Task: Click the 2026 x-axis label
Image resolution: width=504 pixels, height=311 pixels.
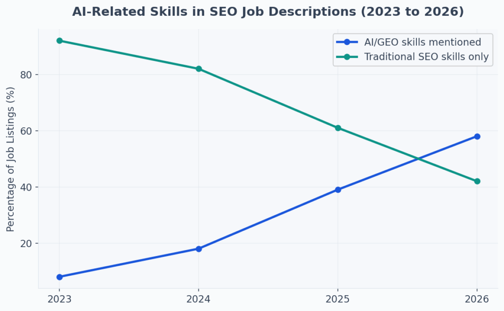Action: [x=477, y=299]
